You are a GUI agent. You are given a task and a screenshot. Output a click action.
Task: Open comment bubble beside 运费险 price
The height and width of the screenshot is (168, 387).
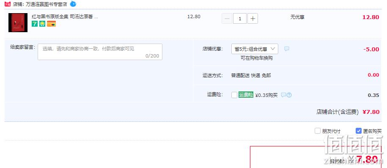click(283, 95)
